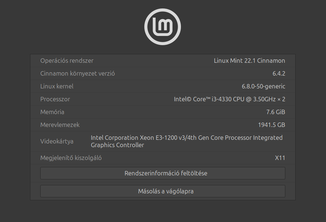Image resolution: width=326 pixels, height=222 pixels.
Task: Select the Cinnamon környezet verzió label
Action: click(x=78, y=73)
